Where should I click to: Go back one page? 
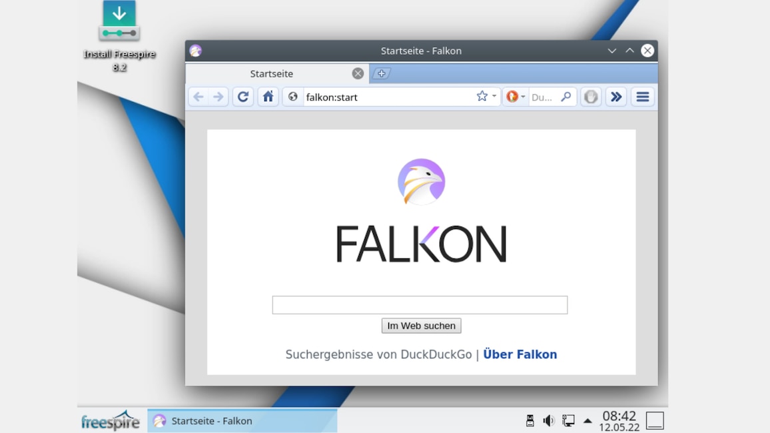click(198, 97)
